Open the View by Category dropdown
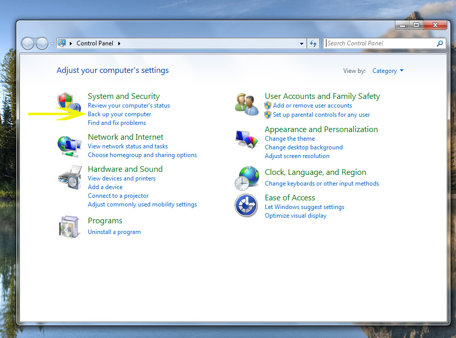 coord(388,71)
